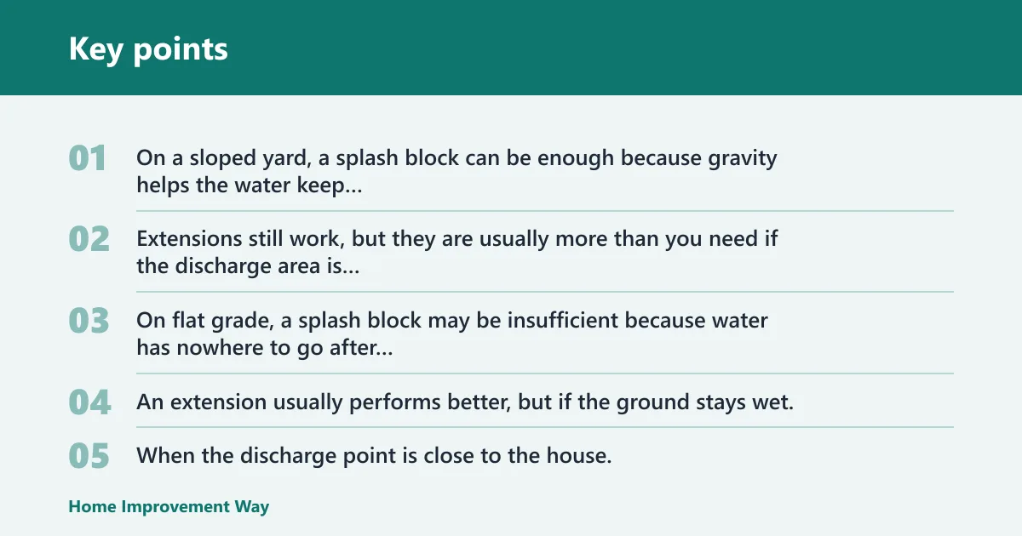The image size is (1022, 536).
Task: Click the "Key points" heading
Action: tap(148, 49)
